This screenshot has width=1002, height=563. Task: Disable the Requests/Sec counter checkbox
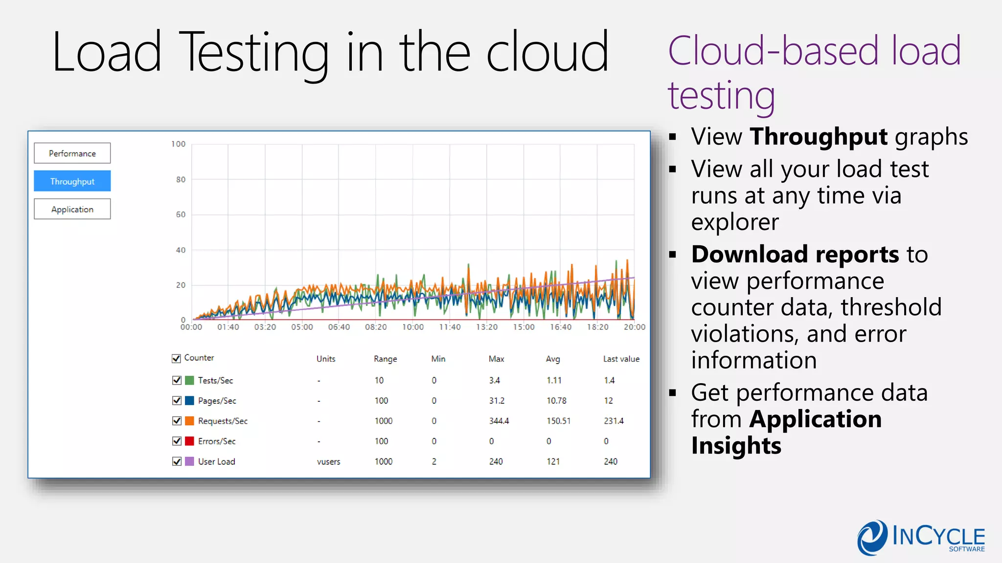177,421
